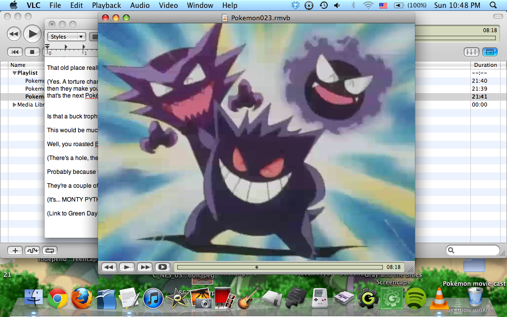Click the volume icon in the menu bar
507x317 pixels.
click(337, 5)
